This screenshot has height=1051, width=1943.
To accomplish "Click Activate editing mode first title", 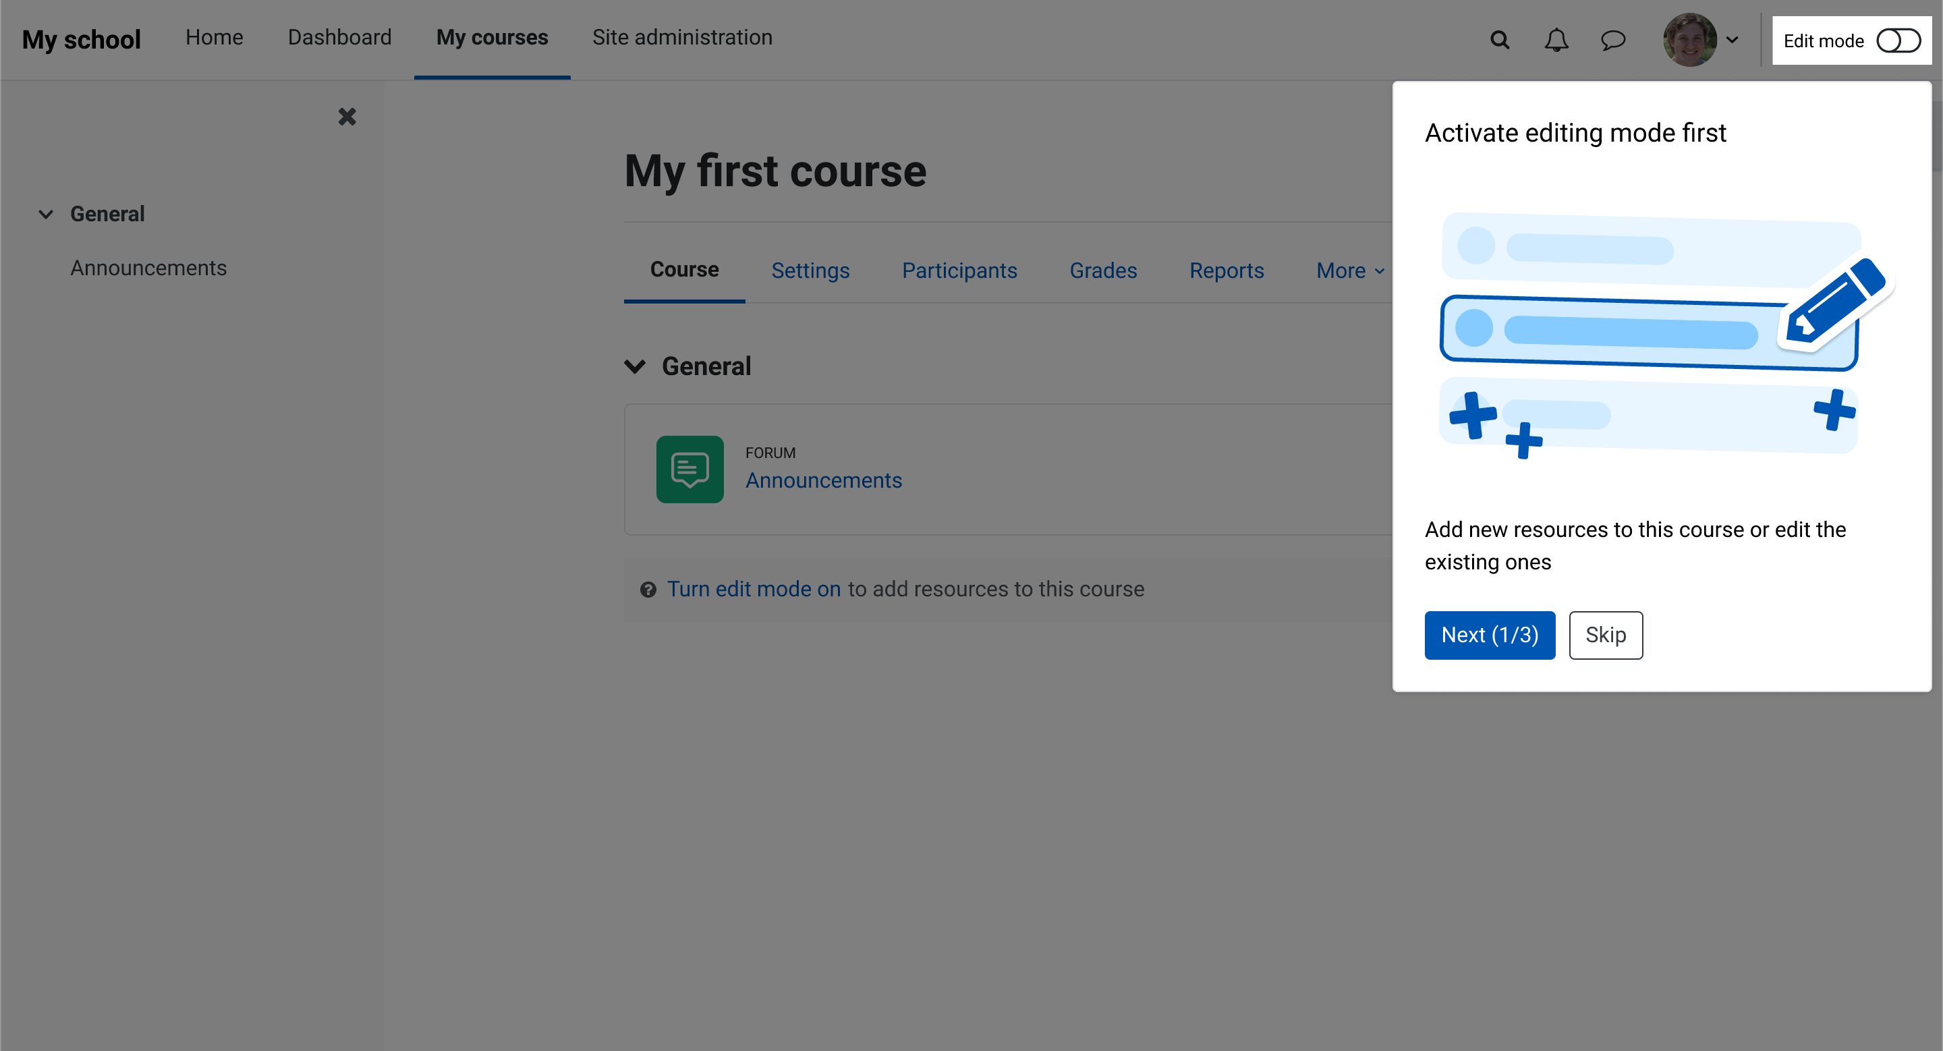I will click(x=1575, y=133).
